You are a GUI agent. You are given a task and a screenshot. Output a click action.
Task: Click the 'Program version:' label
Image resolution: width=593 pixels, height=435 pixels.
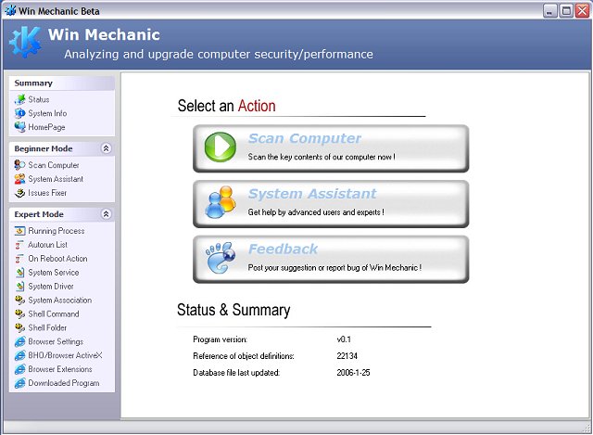pyautogui.click(x=221, y=339)
